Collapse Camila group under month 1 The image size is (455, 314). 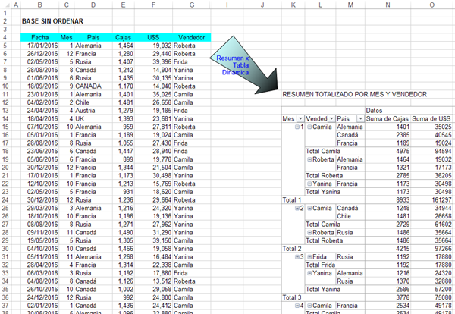click(309, 127)
